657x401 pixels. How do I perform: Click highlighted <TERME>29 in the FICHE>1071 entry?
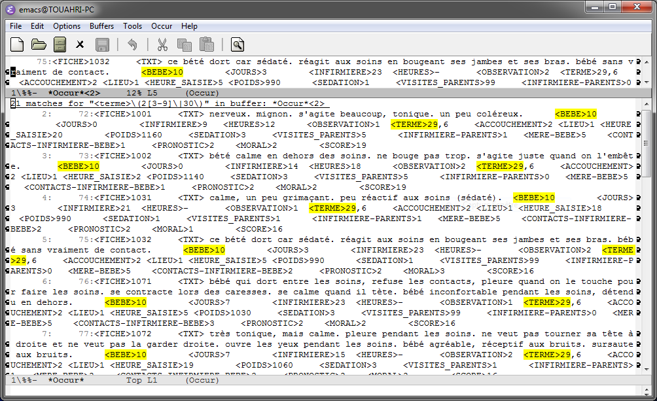coord(547,302)
